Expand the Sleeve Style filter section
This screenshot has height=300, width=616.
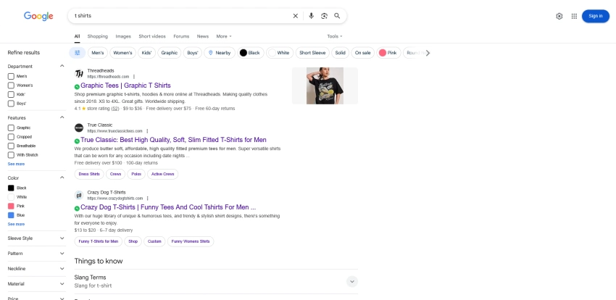(35, 238)
